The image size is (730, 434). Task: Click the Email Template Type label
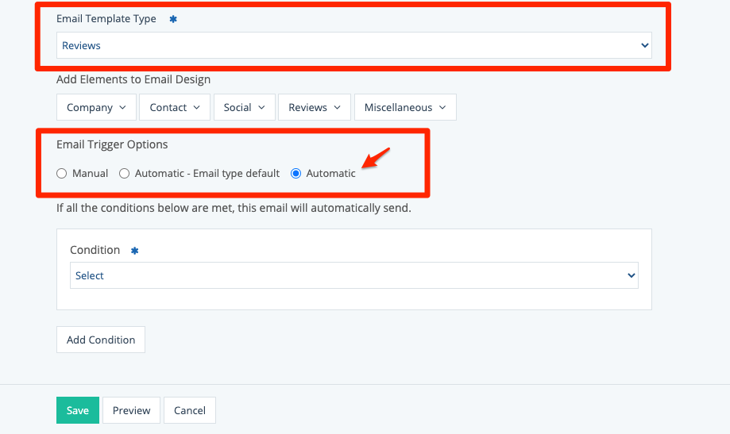point(107,18)
